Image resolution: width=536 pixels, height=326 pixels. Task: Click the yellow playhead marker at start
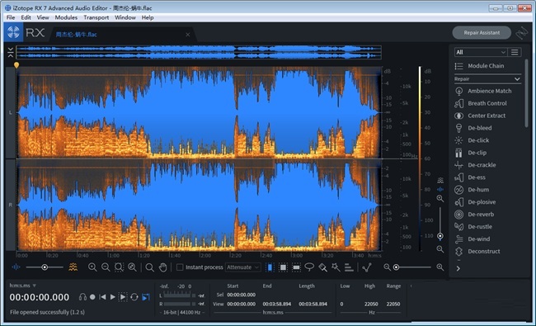(x=16, y=64)
